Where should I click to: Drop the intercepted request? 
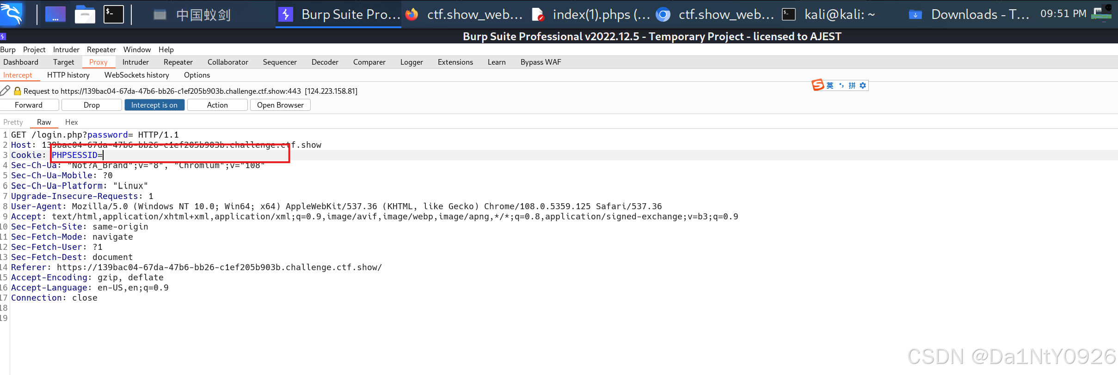coord(92,105)
